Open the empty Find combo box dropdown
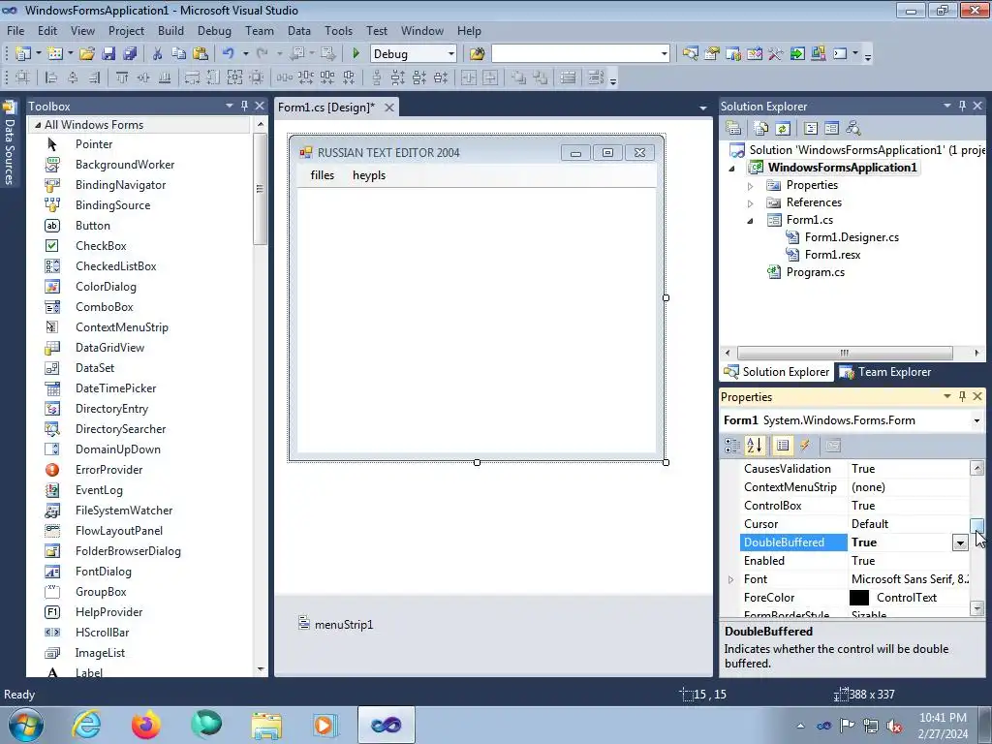This screenshot has width=992, height=744. 664,54
